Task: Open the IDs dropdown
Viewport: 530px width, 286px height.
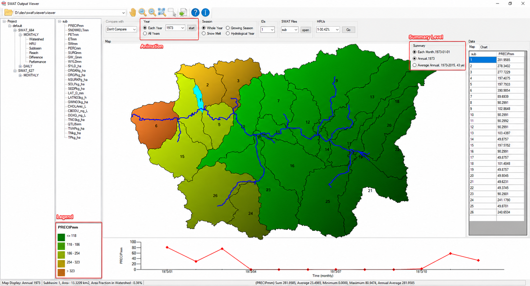Action: pyautogui.click(x=272, y=30)
